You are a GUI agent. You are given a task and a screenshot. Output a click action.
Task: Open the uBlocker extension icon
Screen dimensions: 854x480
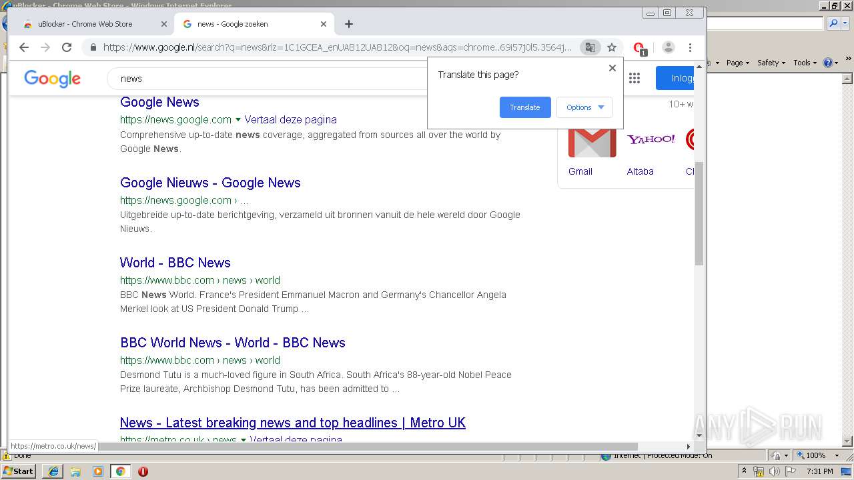point(639,48)
